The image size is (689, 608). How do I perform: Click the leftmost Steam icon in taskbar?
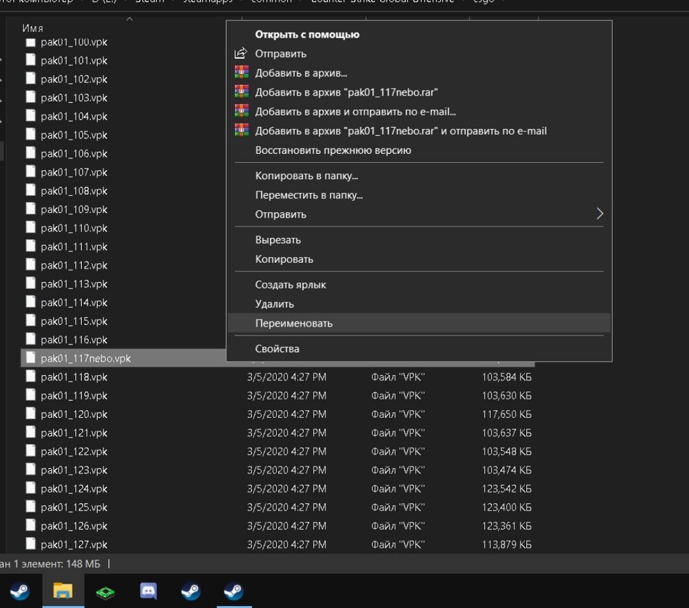tap(20, 591)
